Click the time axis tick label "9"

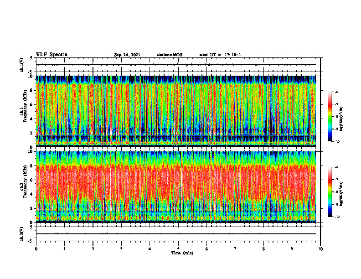[x=292, y=249]
